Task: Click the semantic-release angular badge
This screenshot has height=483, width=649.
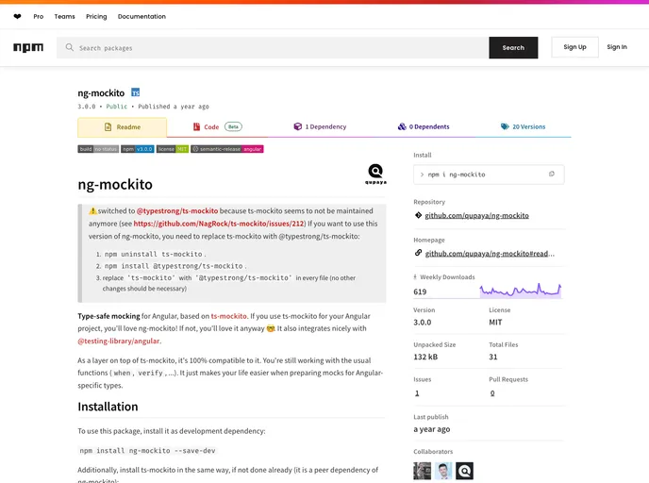Action: pyautogui.click(x=227, y=149)
